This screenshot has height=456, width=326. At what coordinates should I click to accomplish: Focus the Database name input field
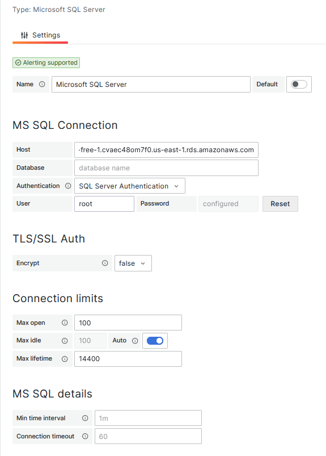click(166, 168)
